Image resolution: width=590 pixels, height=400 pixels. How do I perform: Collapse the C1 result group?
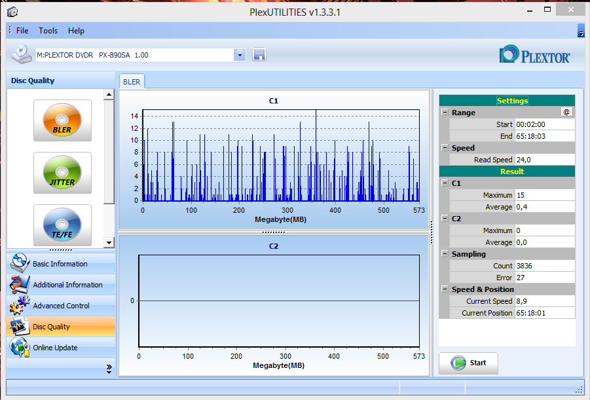445,183
